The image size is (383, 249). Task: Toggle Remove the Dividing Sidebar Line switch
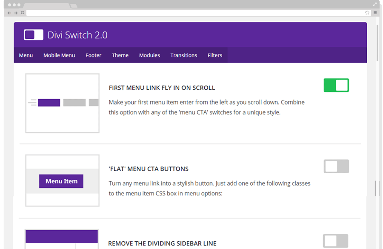click(x=335, y=241)
